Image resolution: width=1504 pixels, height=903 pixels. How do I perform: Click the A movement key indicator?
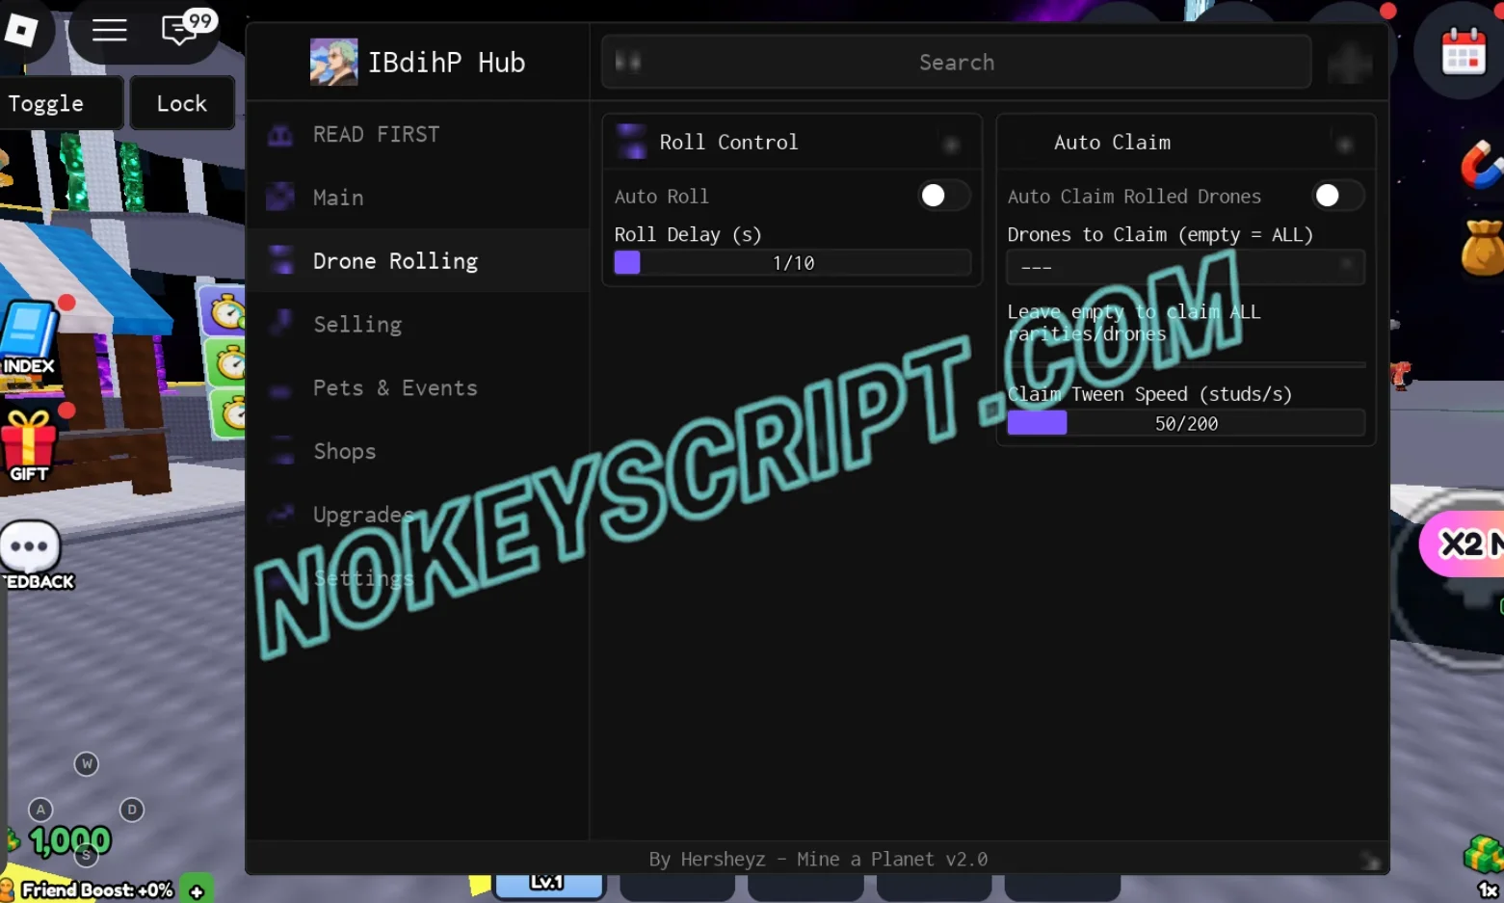pos(40,810)
